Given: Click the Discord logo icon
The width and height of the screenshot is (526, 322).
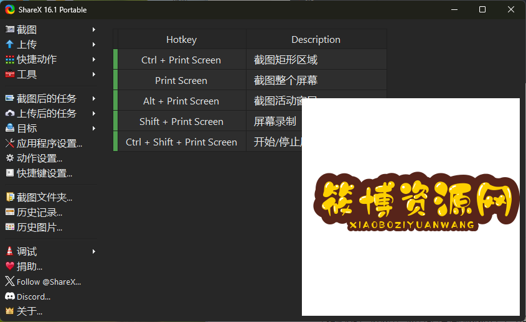Looking at the screenshot, I should 10,296.
